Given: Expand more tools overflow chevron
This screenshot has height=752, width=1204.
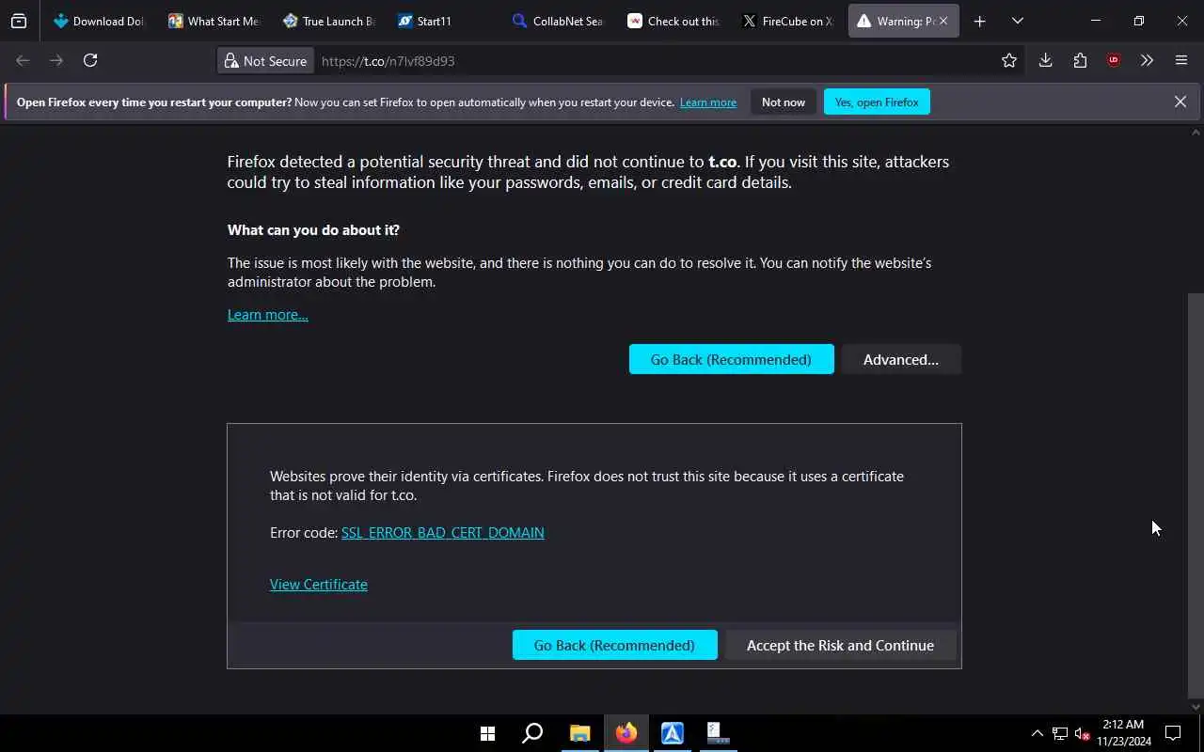Looking at the screenshot, I should (1147, 60).
